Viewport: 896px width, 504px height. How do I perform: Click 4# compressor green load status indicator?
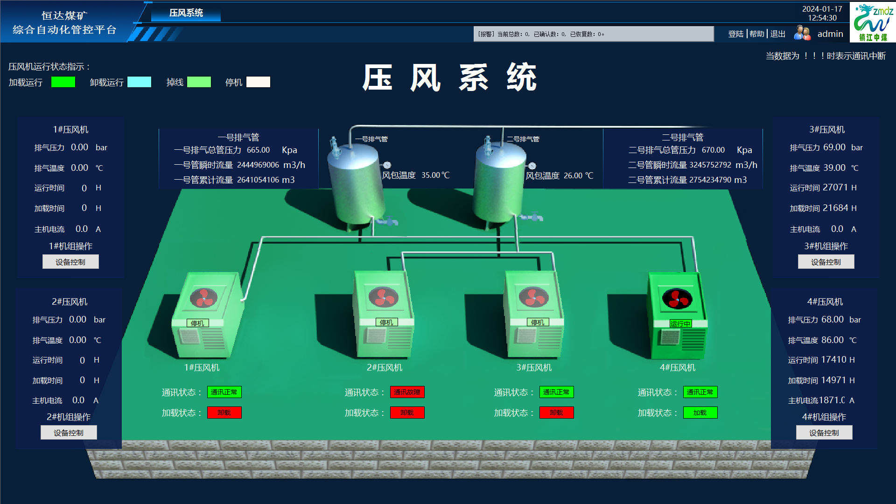tap(700, 413)
